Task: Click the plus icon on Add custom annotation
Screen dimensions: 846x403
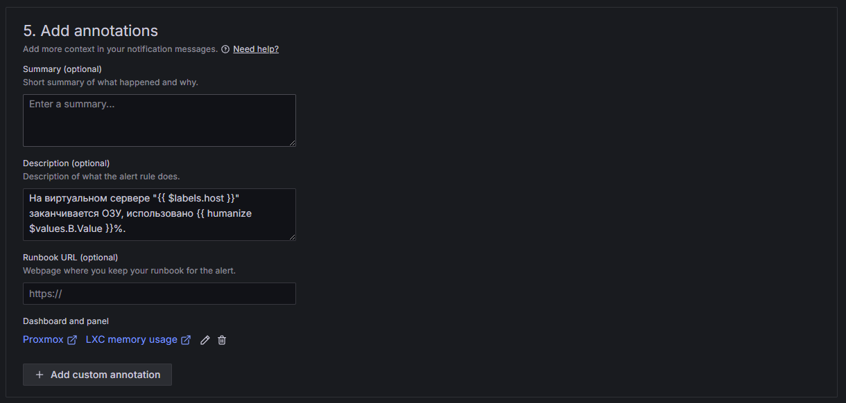Action: pos(40,374)
